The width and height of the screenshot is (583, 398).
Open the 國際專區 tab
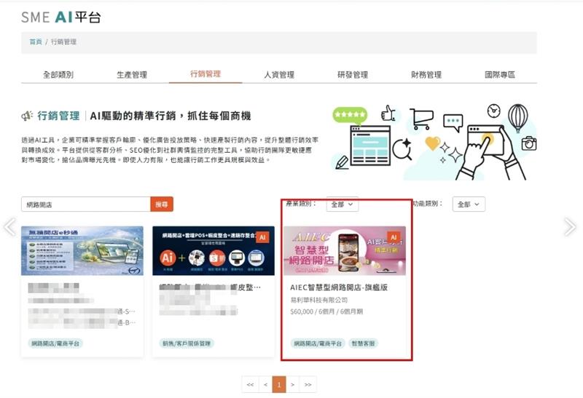click(500, 75)
